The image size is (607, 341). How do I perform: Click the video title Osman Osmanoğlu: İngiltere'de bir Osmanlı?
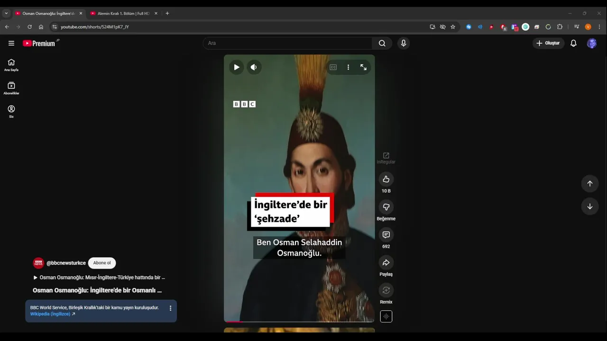(97, 290)
